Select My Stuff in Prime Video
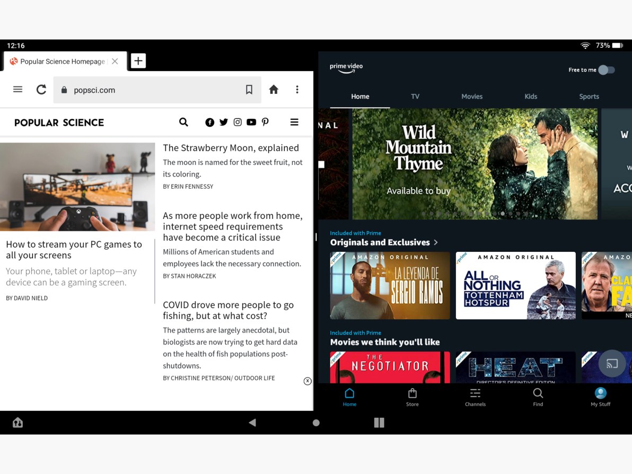This screenshot has height=474, width=632. click(600, 397)
